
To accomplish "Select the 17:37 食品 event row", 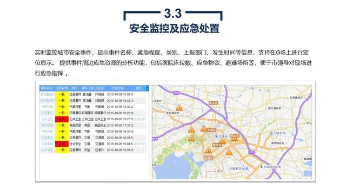I will tap(92, 125).
